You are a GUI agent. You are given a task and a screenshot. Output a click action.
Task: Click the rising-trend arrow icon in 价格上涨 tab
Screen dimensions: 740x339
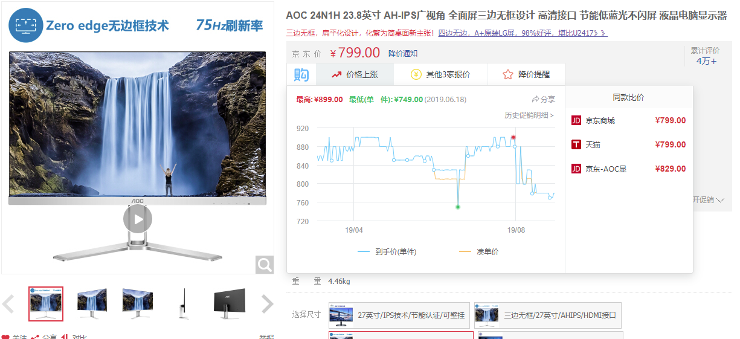[x=336, y=74]
